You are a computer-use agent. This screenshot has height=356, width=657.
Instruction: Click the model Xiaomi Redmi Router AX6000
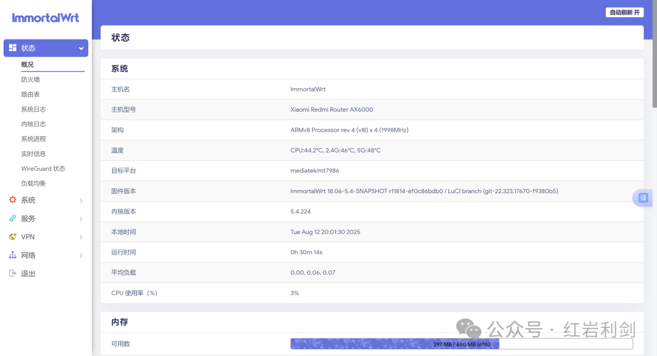click(x=332, y=109)
